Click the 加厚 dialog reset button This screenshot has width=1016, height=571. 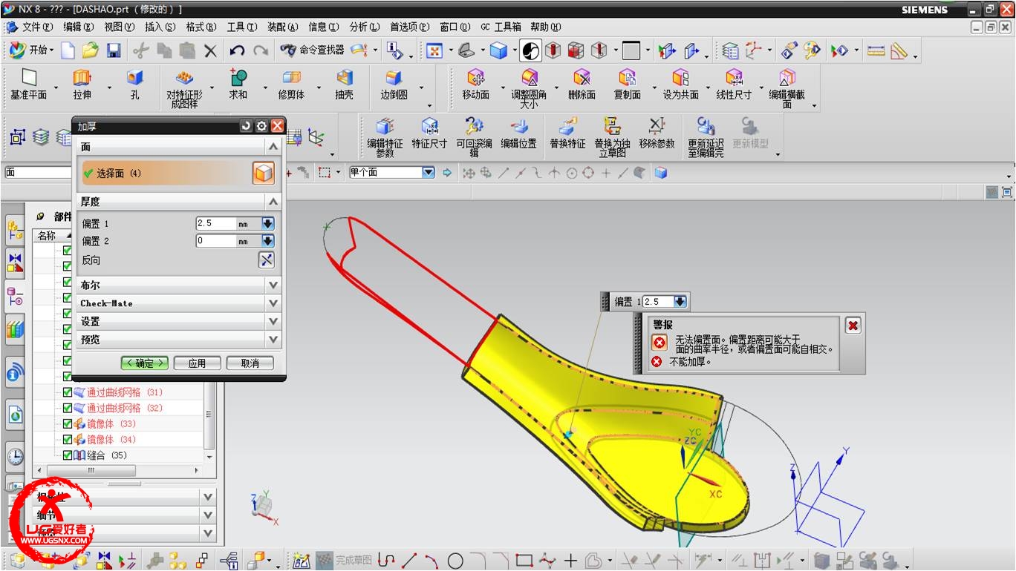[x=247, y=126]
